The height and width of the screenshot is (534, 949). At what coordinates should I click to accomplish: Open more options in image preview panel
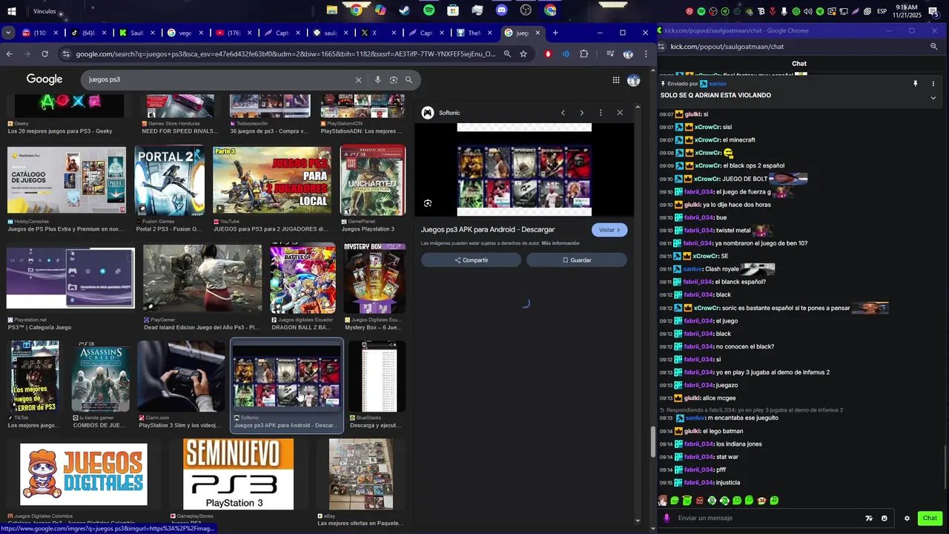(601, 113)
